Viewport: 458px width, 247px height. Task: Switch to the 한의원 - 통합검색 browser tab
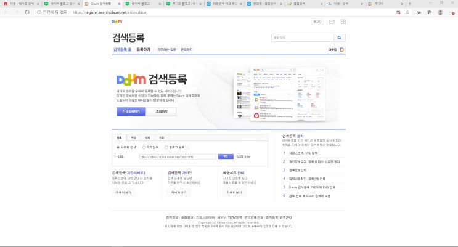pos(264,4)
